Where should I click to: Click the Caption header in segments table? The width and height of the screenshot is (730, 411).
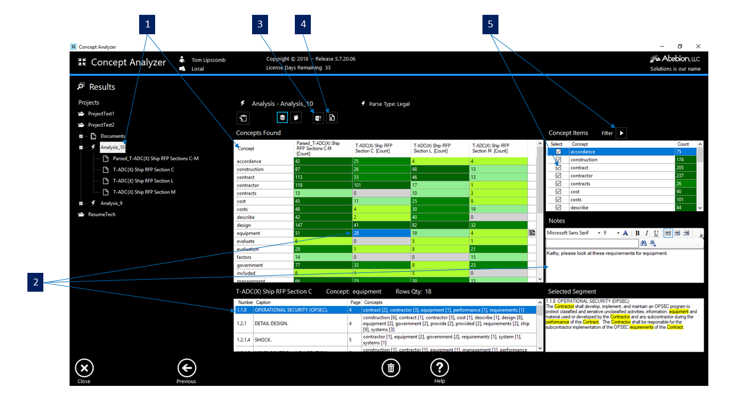300,303
